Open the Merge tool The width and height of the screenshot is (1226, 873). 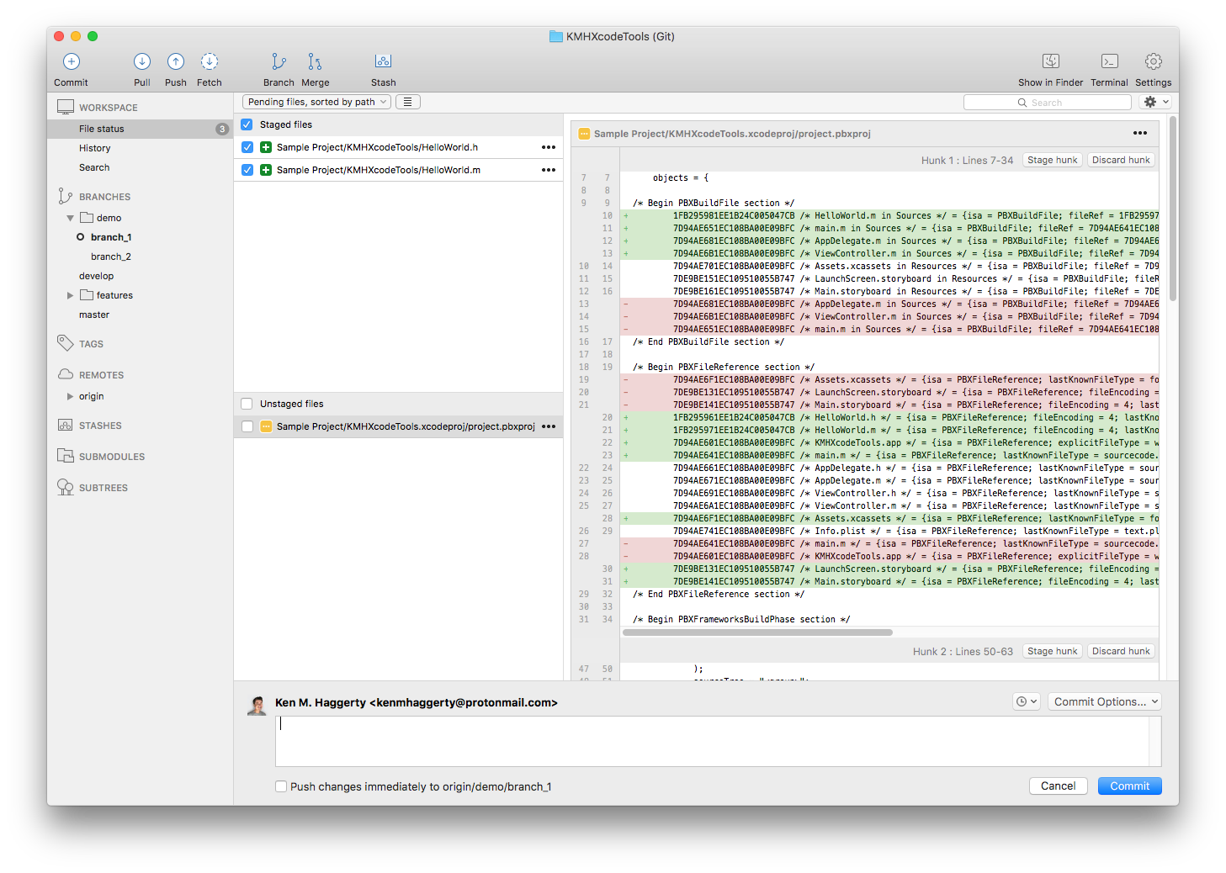point(315,61)
